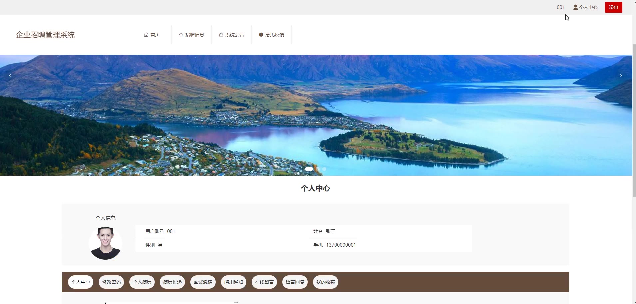Click the gender value 男
The width and height of the screenshot is (636, 304).
[160, 245]
